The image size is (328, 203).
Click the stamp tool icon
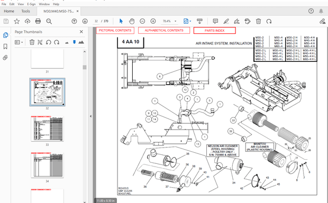click(x=248, y=21)
